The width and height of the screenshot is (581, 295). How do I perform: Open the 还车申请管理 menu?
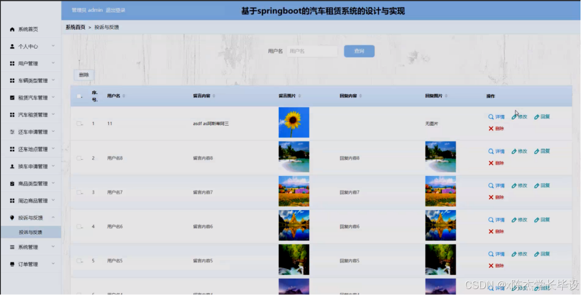point(31,132)
